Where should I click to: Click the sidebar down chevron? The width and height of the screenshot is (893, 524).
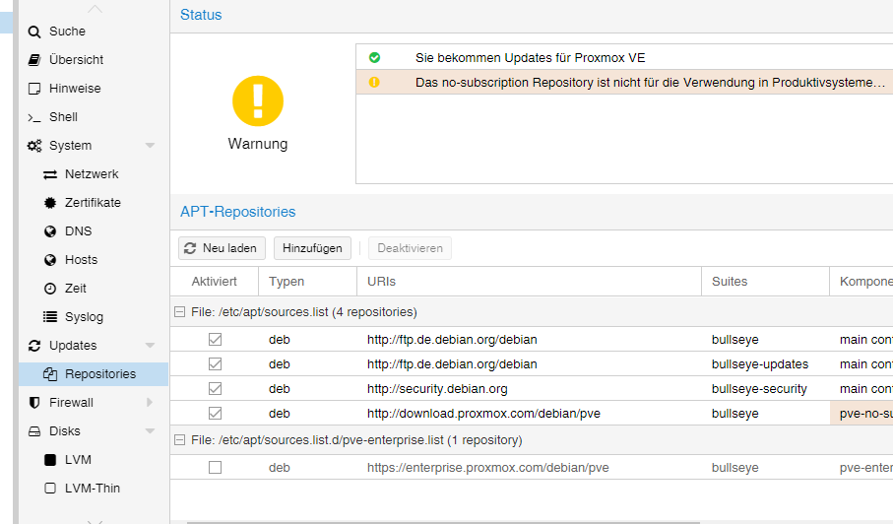pyautogui.click(x=95, y=521)
